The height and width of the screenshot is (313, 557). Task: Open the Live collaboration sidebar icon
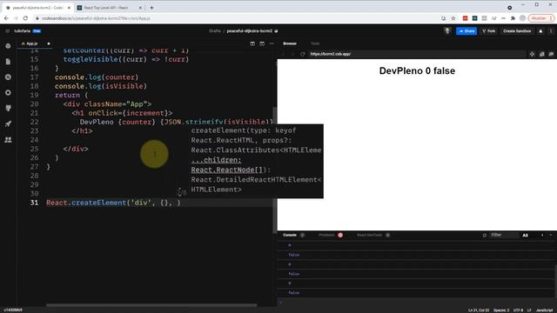point(8,140)
